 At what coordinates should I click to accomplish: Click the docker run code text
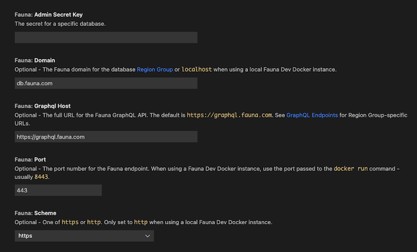[x=351, y=169]
